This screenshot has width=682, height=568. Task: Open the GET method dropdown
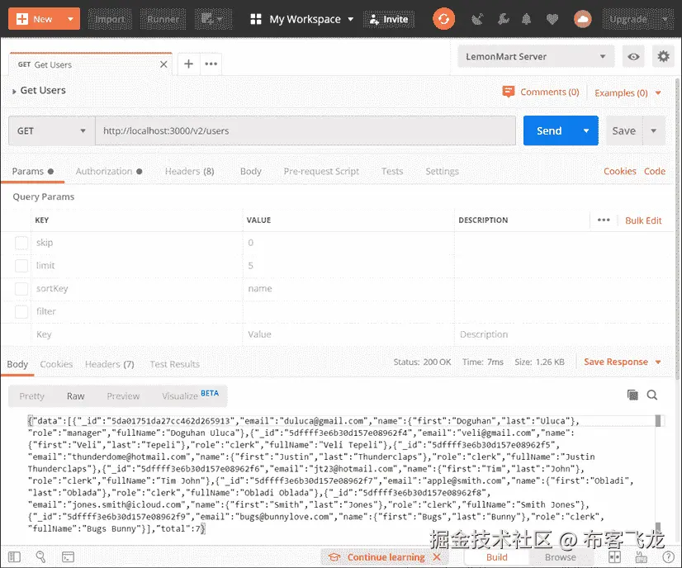[x=52, y=131]
